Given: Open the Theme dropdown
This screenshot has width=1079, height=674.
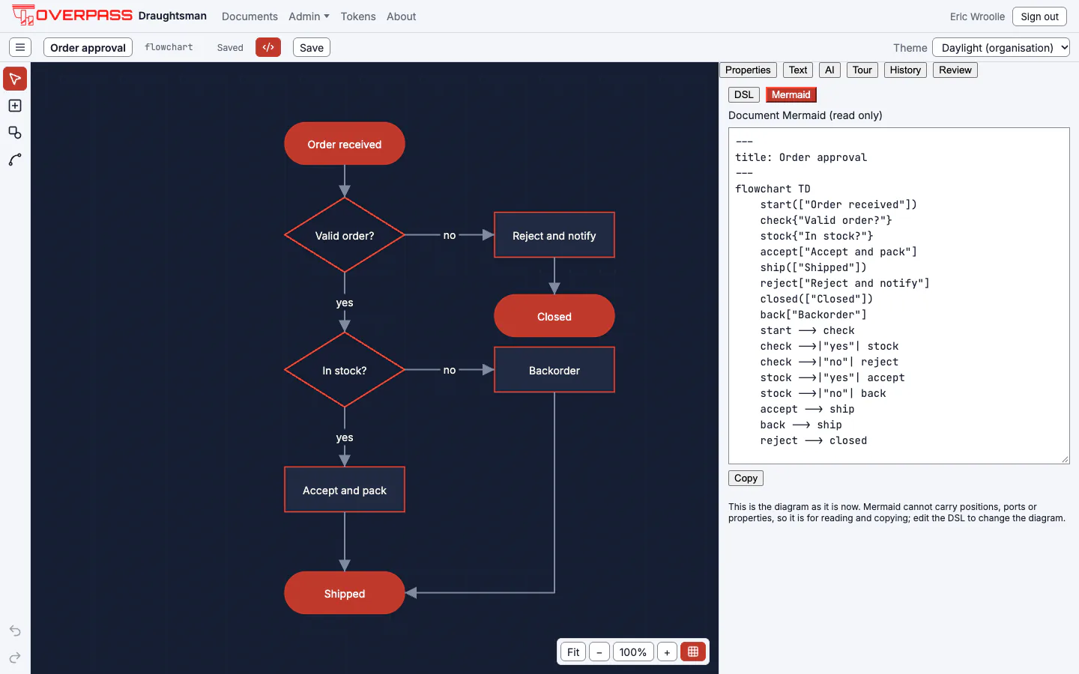Looking at the screenshot, I should 1001,47.
